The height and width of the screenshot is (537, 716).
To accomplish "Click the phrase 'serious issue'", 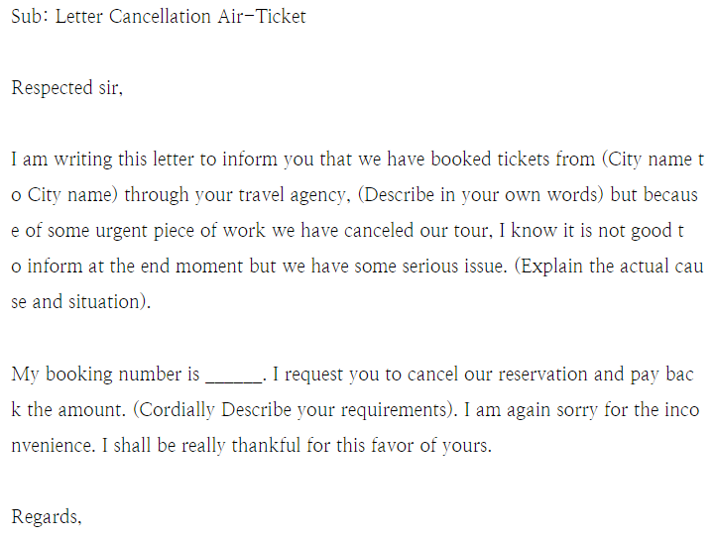I will [x=452, y=266].
